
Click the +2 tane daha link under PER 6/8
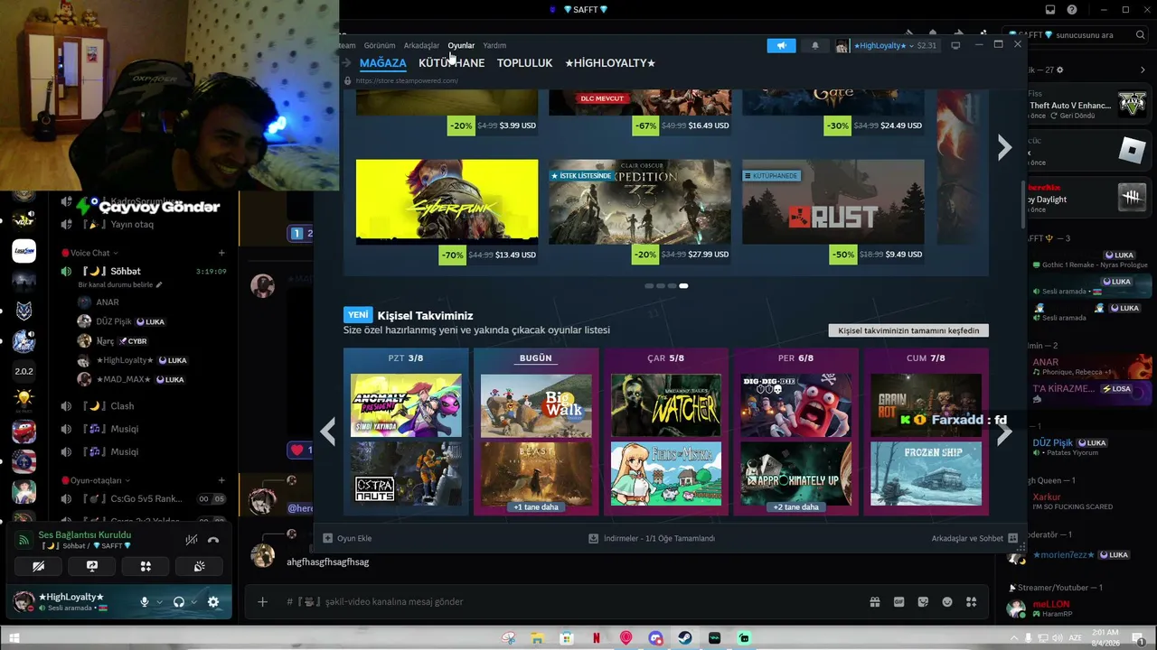[795, 507]
